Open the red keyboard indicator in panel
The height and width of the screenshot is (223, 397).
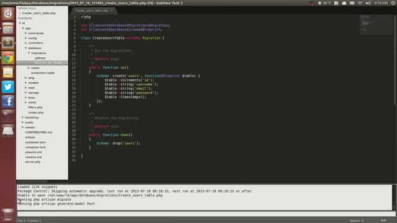point(312,3)
